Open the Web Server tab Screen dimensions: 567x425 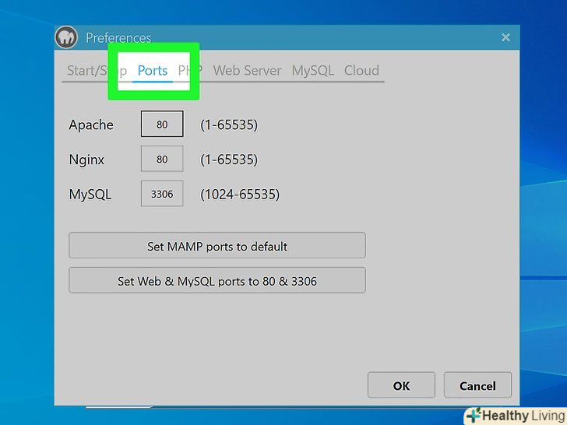(x=247, y=71)
